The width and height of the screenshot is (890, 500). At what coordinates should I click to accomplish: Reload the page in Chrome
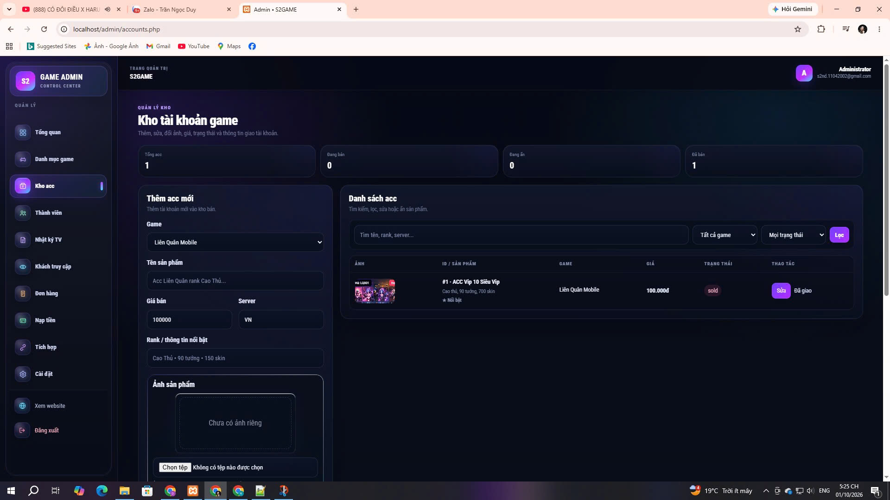click(44, 29)
